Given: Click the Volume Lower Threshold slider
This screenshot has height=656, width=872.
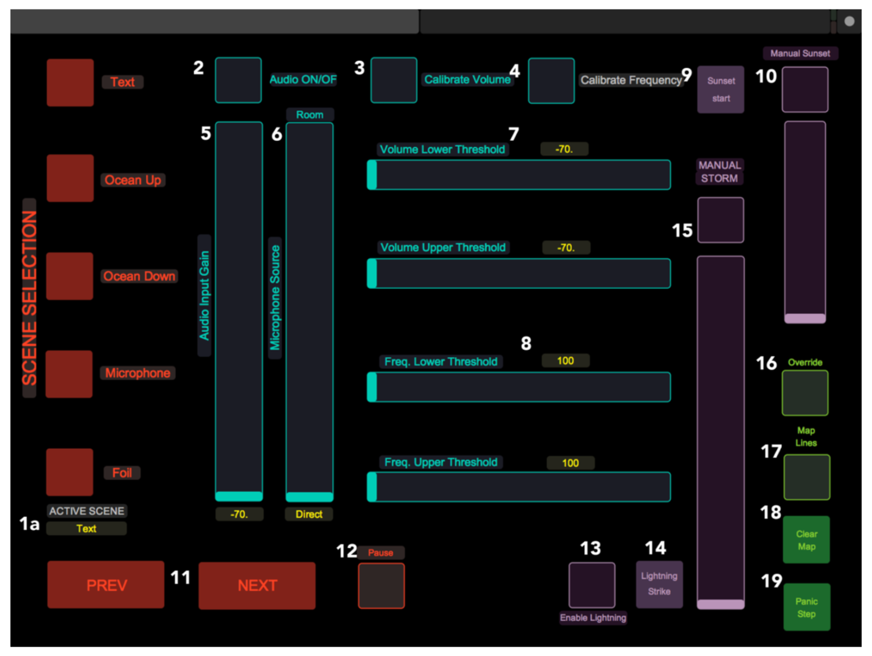Looking at the screenshot, I should tap(519, 175).
